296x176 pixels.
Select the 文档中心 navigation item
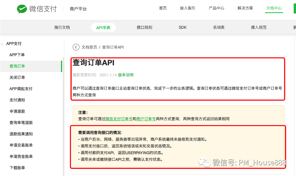pyautogui.click(x=274, y=8)
